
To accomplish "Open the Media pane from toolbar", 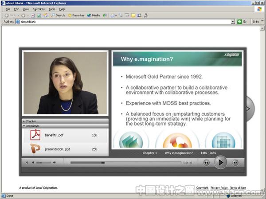I will (x=93, y=16).
